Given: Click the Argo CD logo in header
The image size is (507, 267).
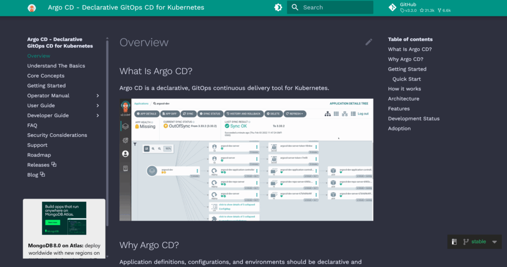Looking at the screenshot, I should pos(32,8).
